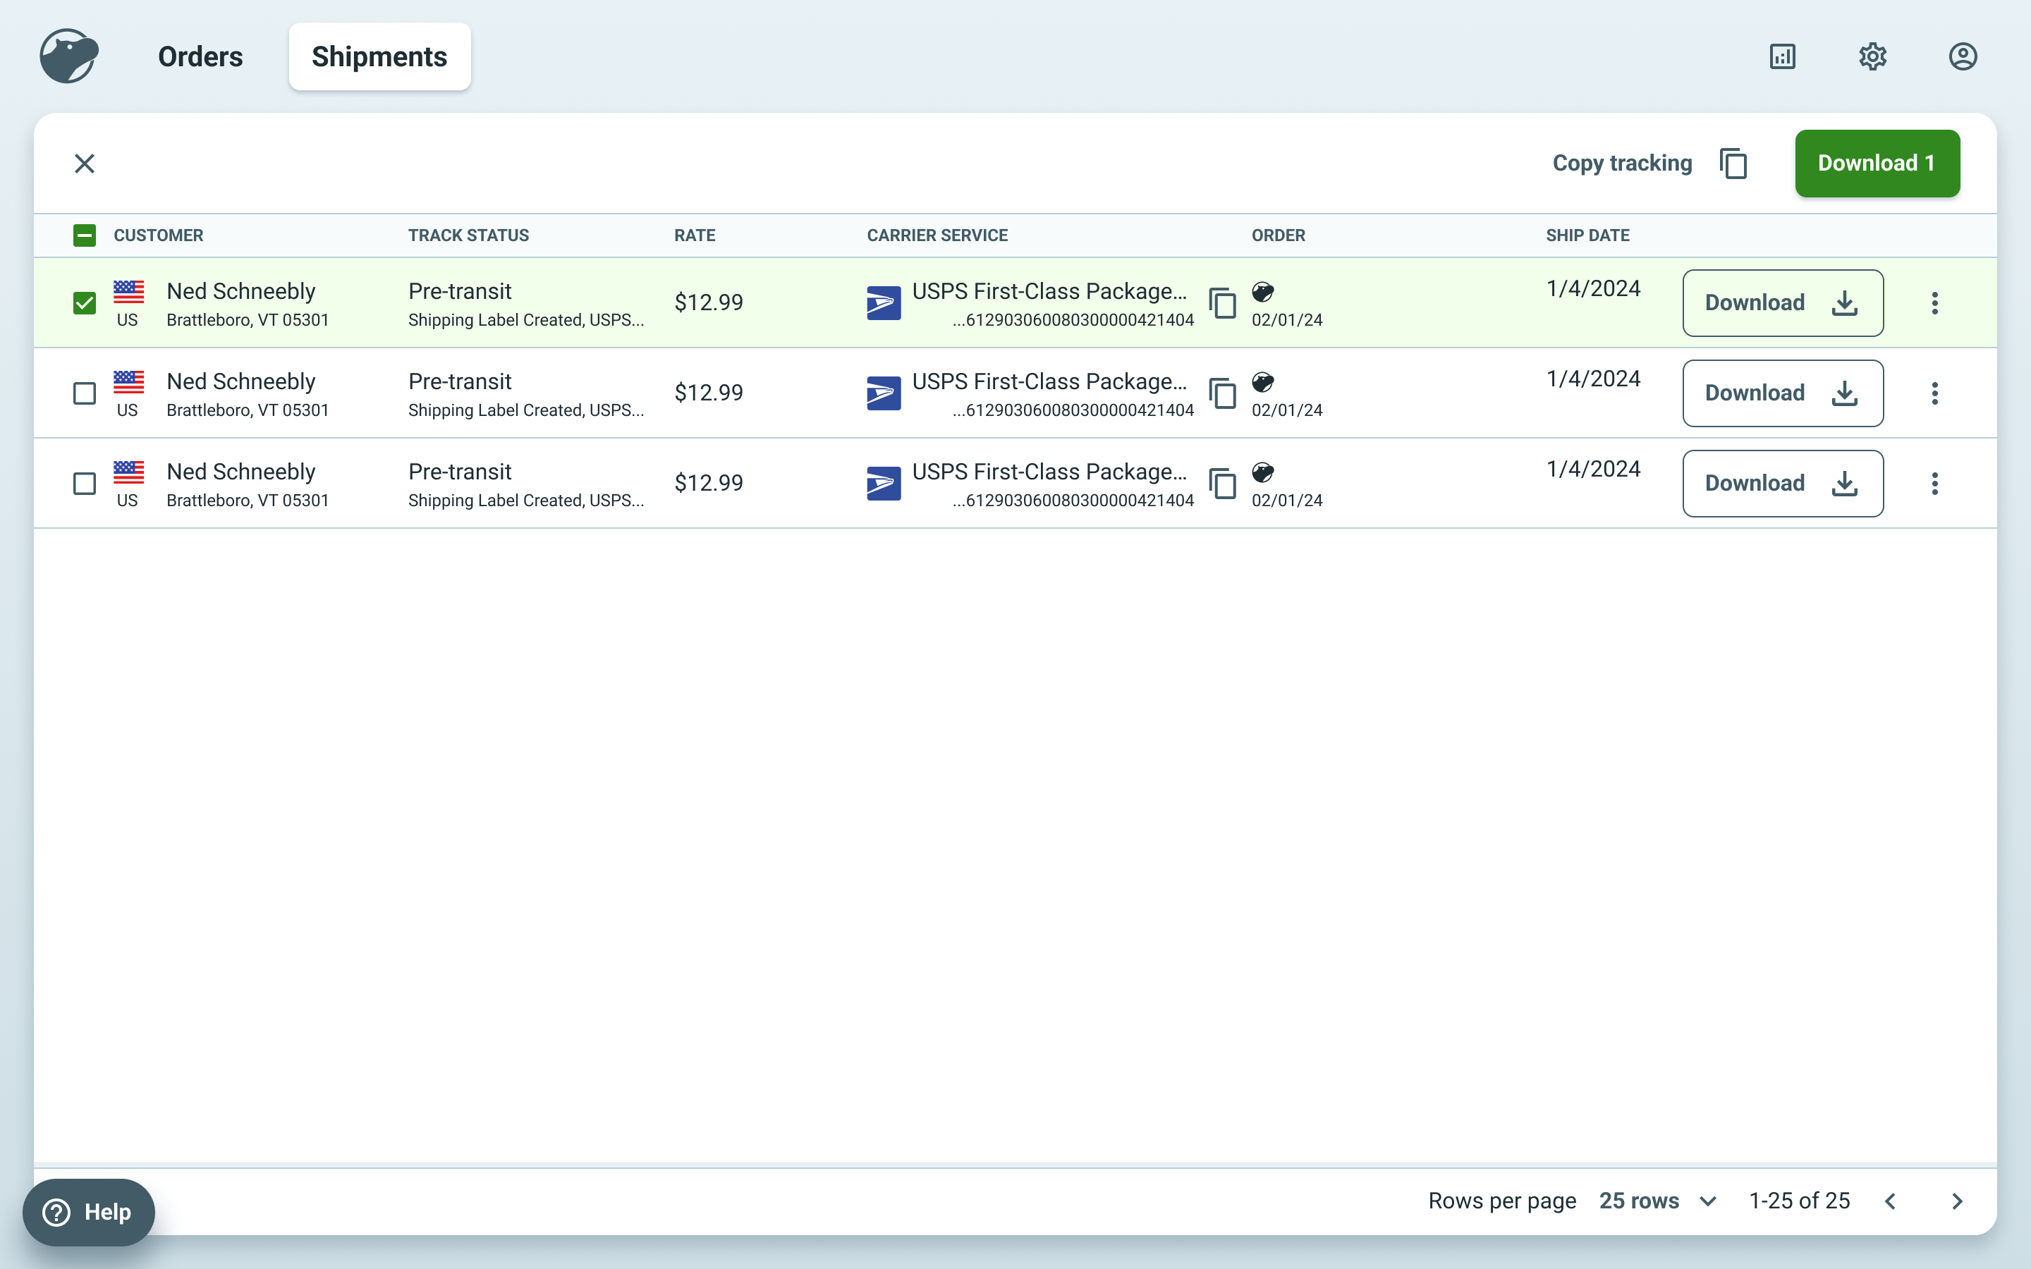Click US flag icon in third row
2031x1269 pixels.
click(x=128, y=472)
